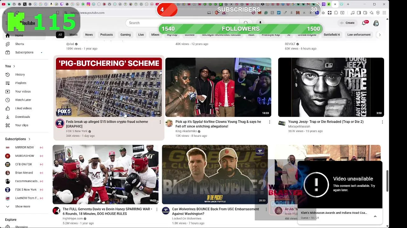Click the Create button

pyautogui.click(x=347, y=23)
